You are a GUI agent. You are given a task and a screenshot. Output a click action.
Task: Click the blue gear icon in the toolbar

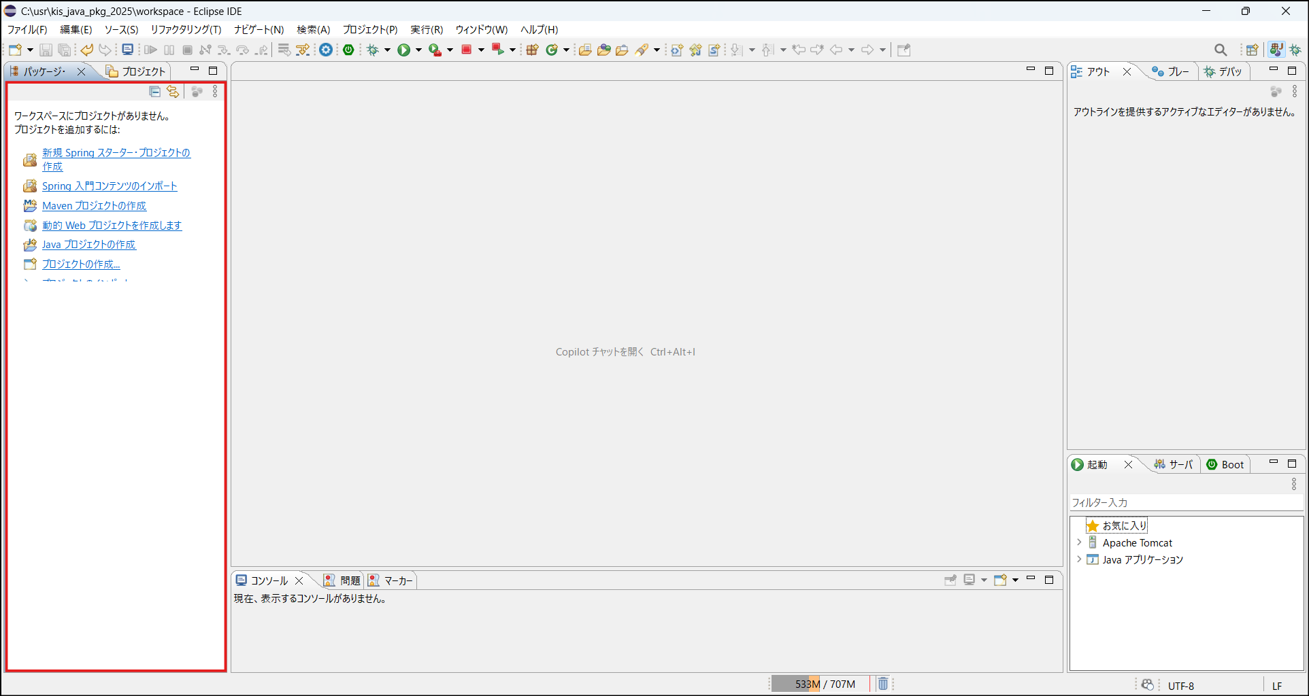(327, 50)
